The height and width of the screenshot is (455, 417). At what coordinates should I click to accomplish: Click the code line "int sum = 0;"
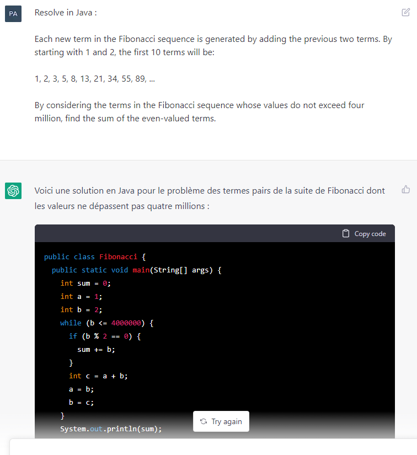point(85,283)
